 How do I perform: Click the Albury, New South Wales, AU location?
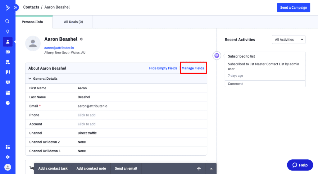coord(65,52)
